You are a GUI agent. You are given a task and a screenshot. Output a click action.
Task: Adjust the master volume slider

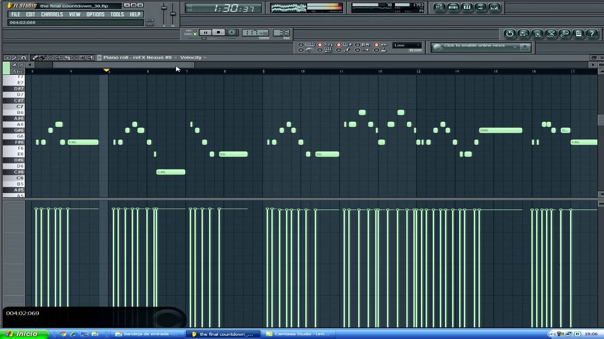pyautogui.click(x=164, y=8)
